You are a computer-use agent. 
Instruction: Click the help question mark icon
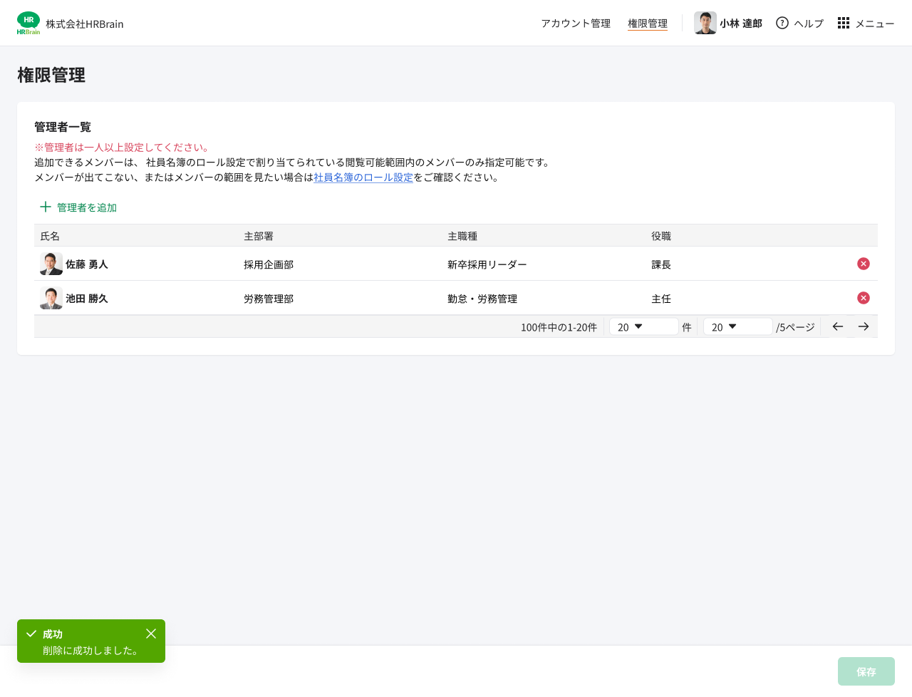tap(781, 23)
